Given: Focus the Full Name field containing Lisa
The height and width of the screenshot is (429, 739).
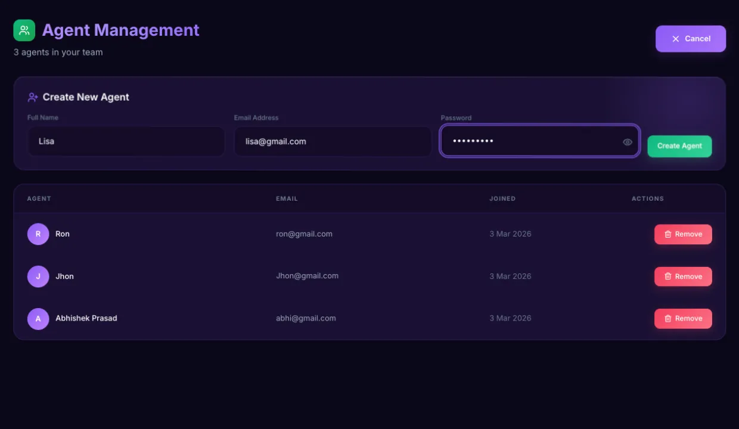Looking at the screenshot, I should point(126,142).
